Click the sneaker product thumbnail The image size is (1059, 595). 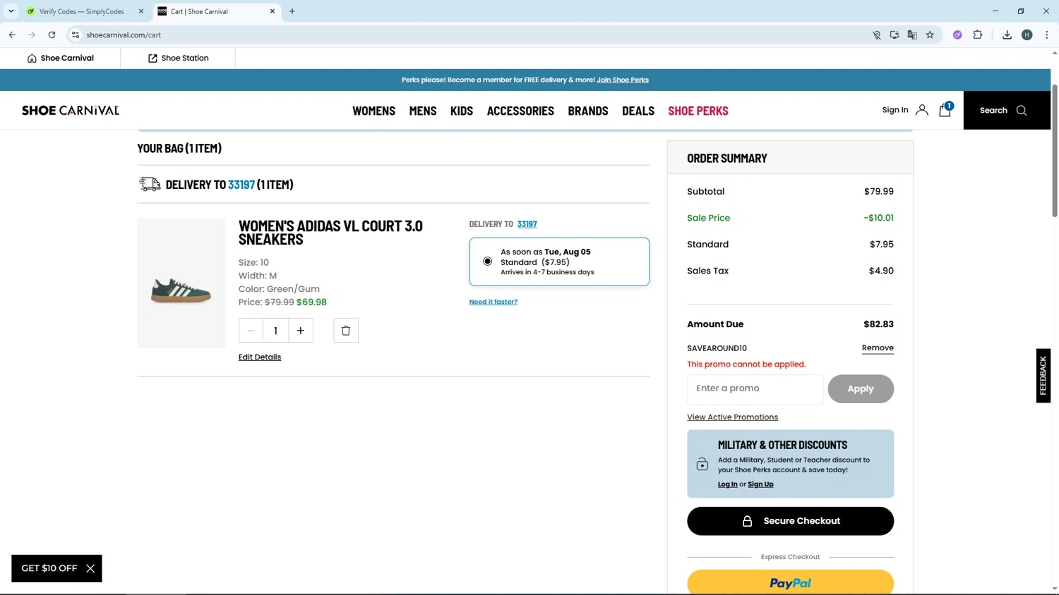coord(181,283)
